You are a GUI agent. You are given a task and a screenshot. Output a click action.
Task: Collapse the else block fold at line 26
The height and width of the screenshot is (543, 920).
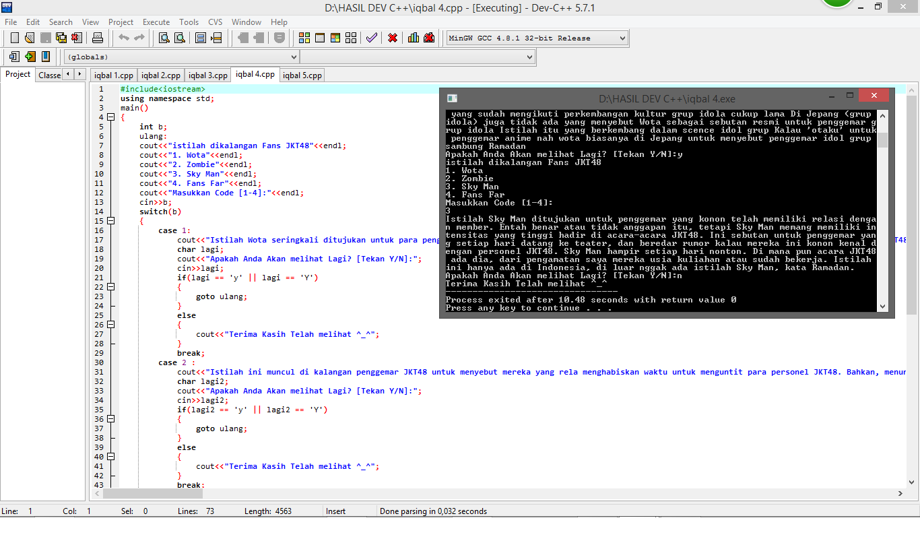coord(110,325)
